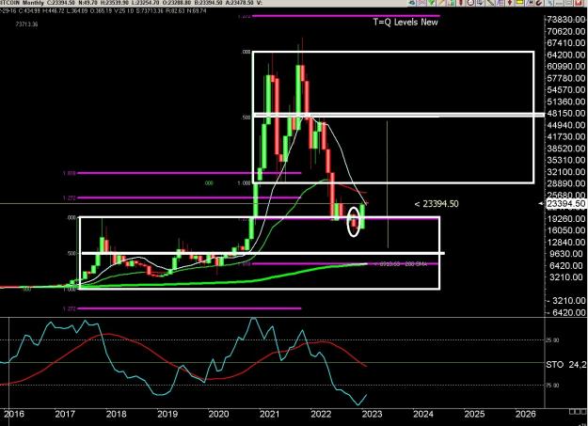
Task: Click the dark hook-shaped toolbar icon
Action: coord(539,2)
